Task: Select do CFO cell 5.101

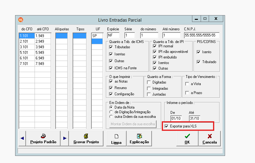Action: pos(27,53)
